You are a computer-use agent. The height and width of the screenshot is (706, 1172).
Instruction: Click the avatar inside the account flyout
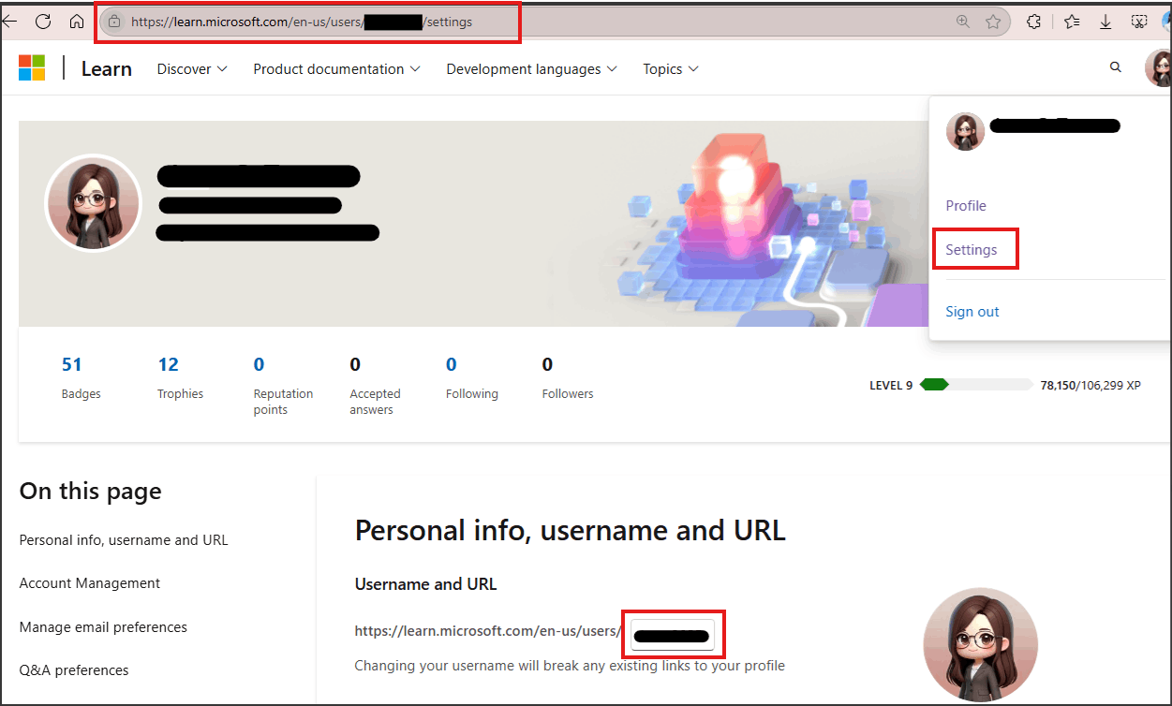point(965,132)
